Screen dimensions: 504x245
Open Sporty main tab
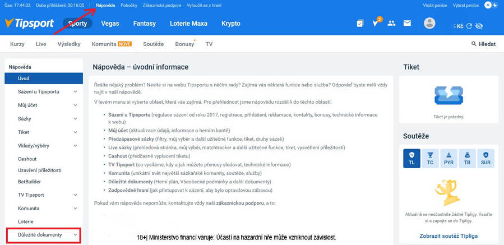coord(77,24)
